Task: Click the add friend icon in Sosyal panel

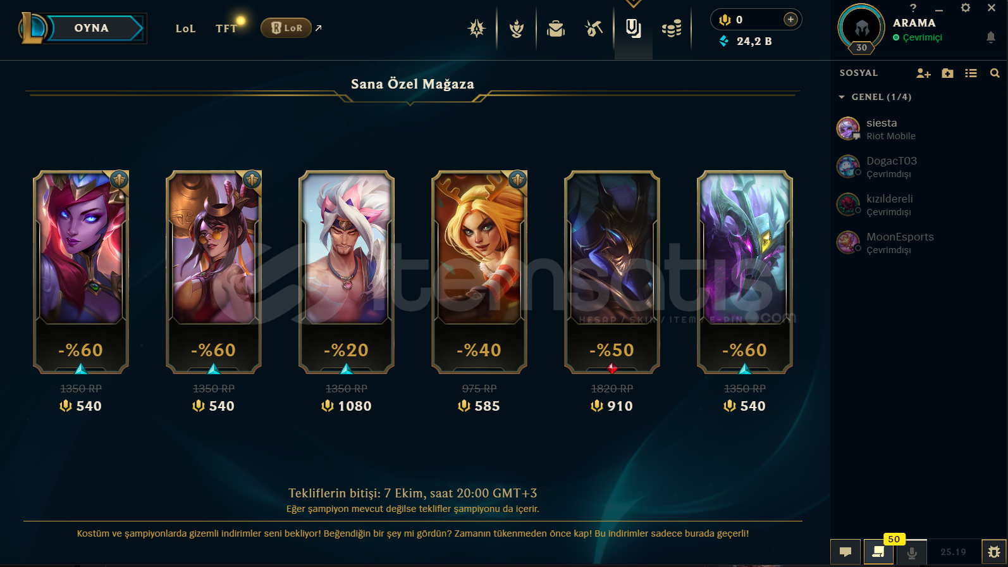Action: (x=923, y=73)
